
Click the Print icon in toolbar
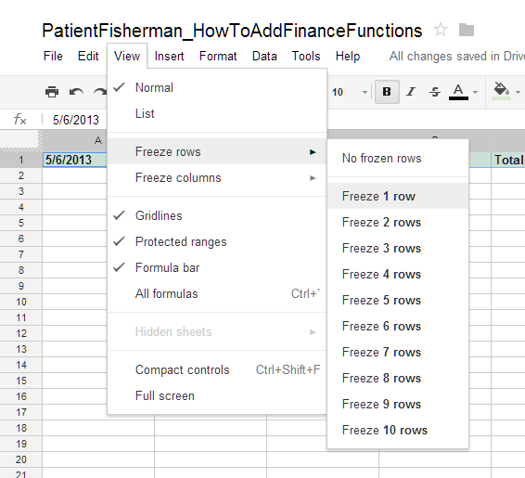[x=52, y=92]
